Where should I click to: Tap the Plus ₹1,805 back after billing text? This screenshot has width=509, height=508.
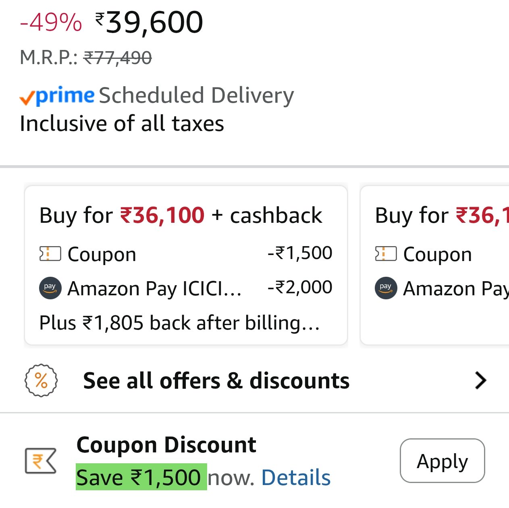pos(179,323)
